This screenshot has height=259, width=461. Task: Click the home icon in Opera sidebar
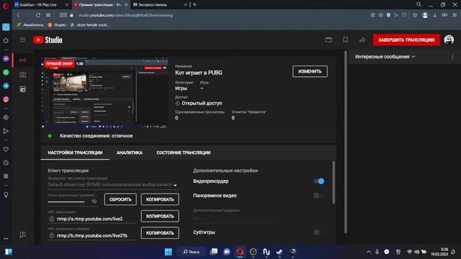tap(6, 40)
